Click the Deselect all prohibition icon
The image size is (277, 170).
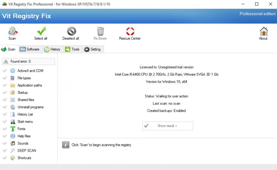[x=71, y=31]
